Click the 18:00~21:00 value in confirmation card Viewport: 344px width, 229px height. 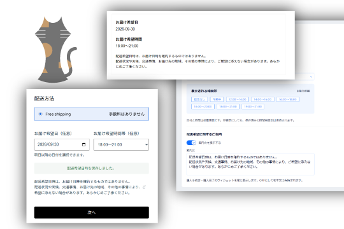click(x=127, y=46)
